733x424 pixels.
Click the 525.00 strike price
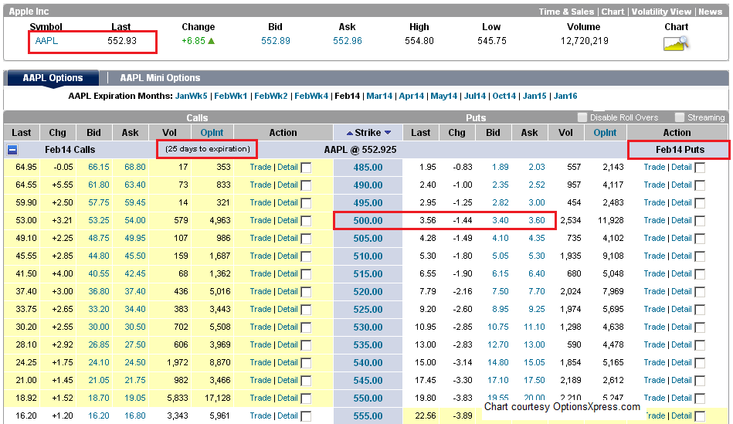368,310
